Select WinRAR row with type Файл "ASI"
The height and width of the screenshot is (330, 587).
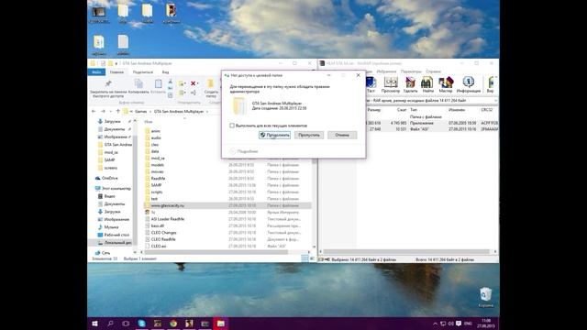(x=432, y=129)
